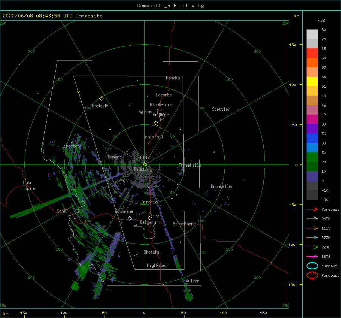Click the yellow diamond marker near Cochrane
This screenshot has width=341, height=318.
(x=130, y=219)
